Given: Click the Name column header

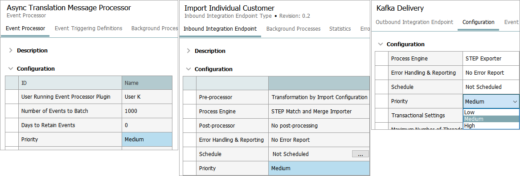Looking at the screenshot, I should click(x=147, y=83).
